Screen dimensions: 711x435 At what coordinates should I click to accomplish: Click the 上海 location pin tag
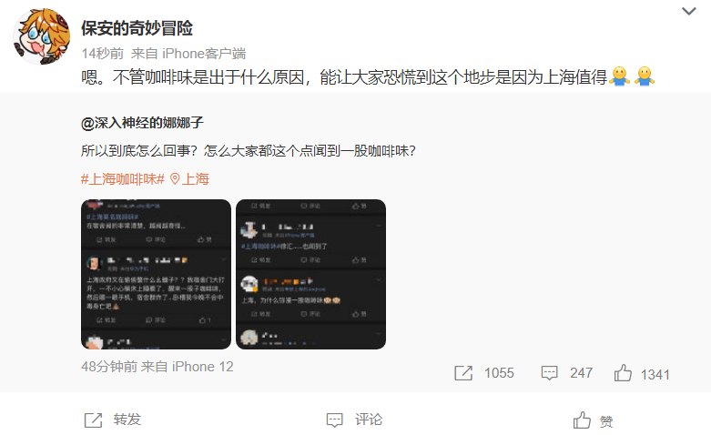coord(189,179)
